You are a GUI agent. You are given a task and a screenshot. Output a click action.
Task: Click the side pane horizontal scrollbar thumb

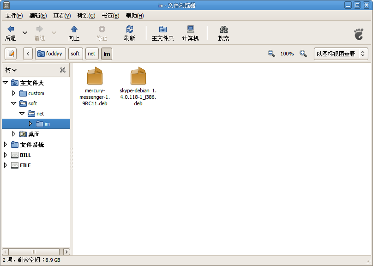pyautogui.click(x=34, y=252)
